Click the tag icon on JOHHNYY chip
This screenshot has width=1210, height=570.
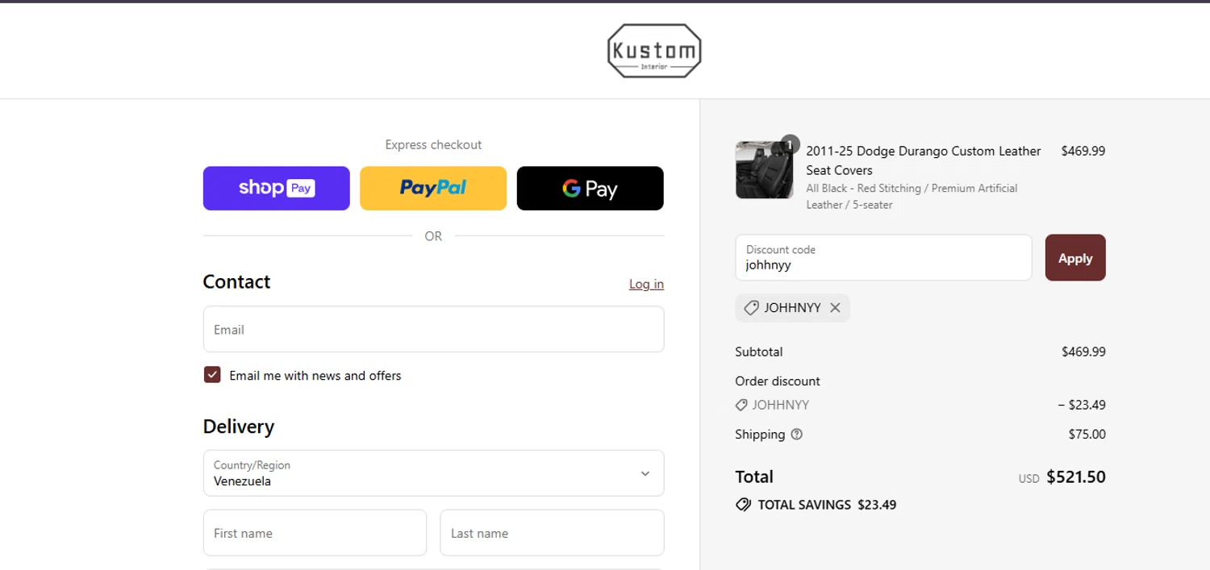coord(751,308)
